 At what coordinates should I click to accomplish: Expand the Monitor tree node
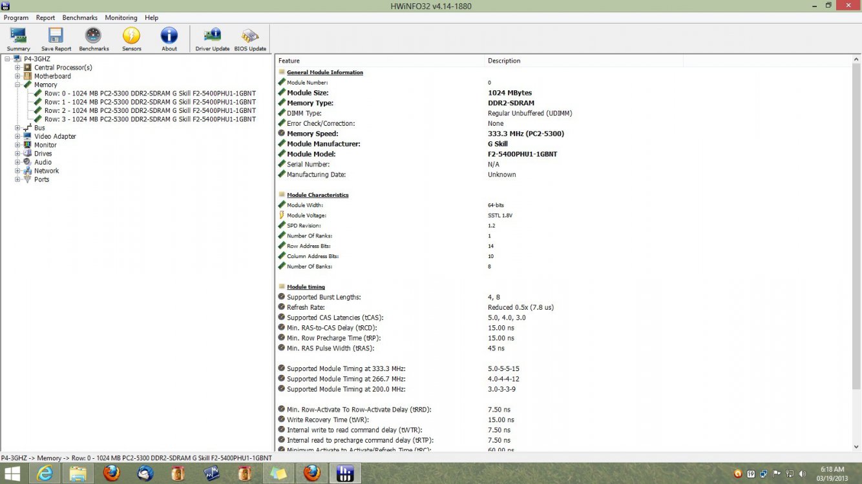click(x=17, y=145)
